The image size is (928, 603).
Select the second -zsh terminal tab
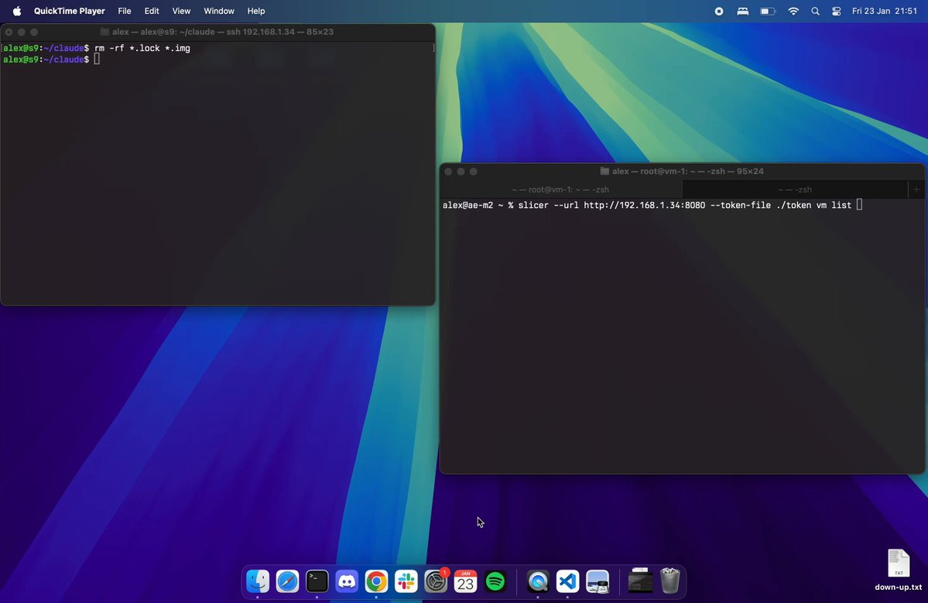(x=795, y=189)
